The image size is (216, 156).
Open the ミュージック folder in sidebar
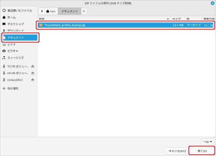(x=15, y=58)
